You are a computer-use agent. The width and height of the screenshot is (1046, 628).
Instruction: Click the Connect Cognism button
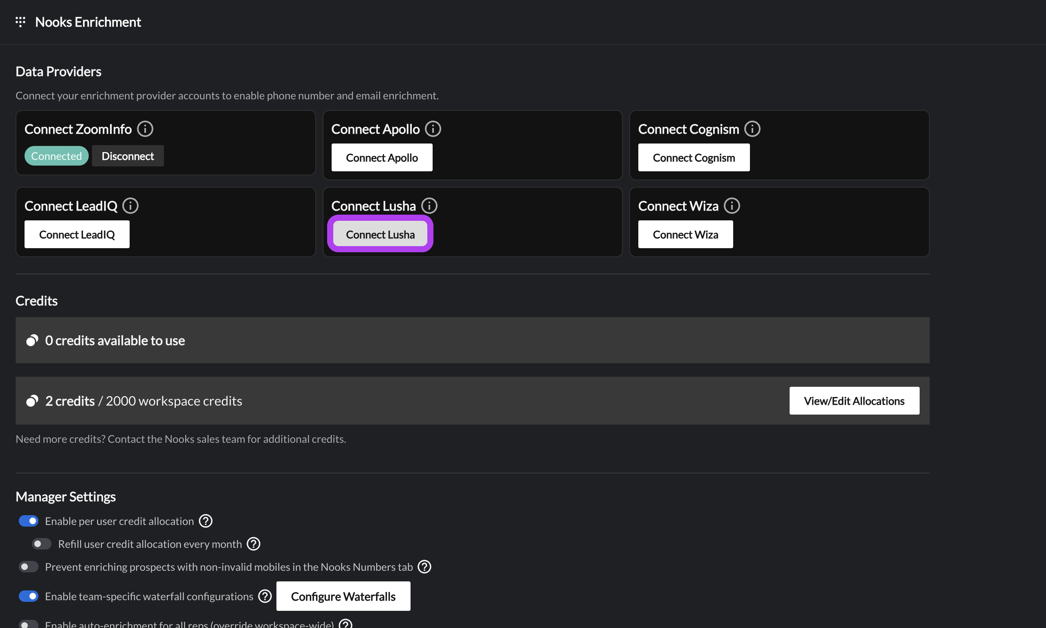point(694,157)
